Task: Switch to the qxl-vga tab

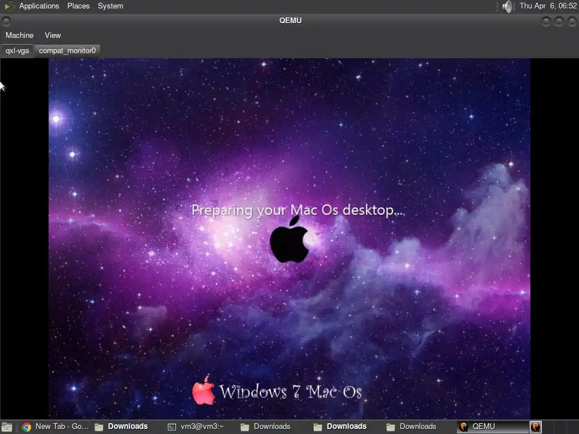Action: (x=17, y=50)
